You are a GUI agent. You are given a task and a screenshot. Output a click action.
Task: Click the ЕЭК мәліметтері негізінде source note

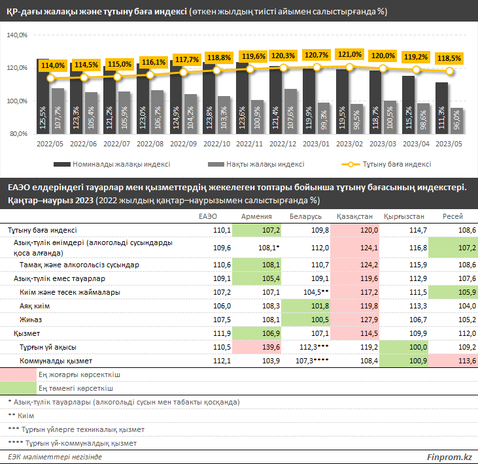click(55, 456)
